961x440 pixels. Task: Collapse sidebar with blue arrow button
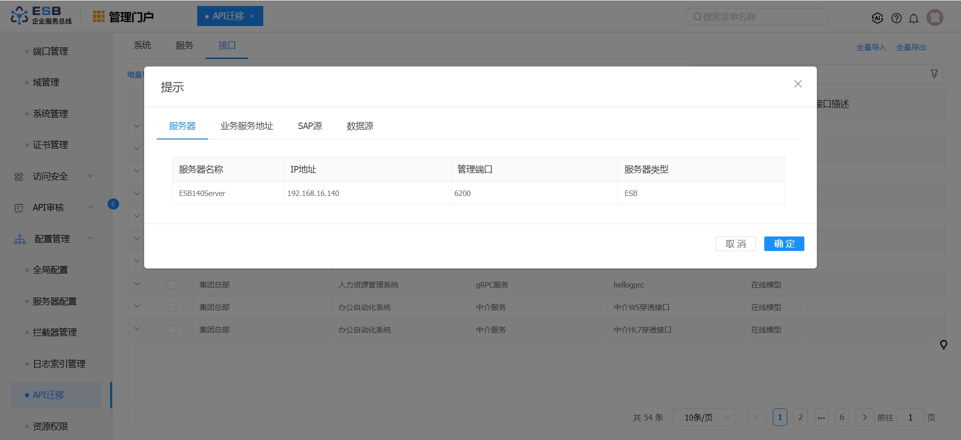click(114, 204)
